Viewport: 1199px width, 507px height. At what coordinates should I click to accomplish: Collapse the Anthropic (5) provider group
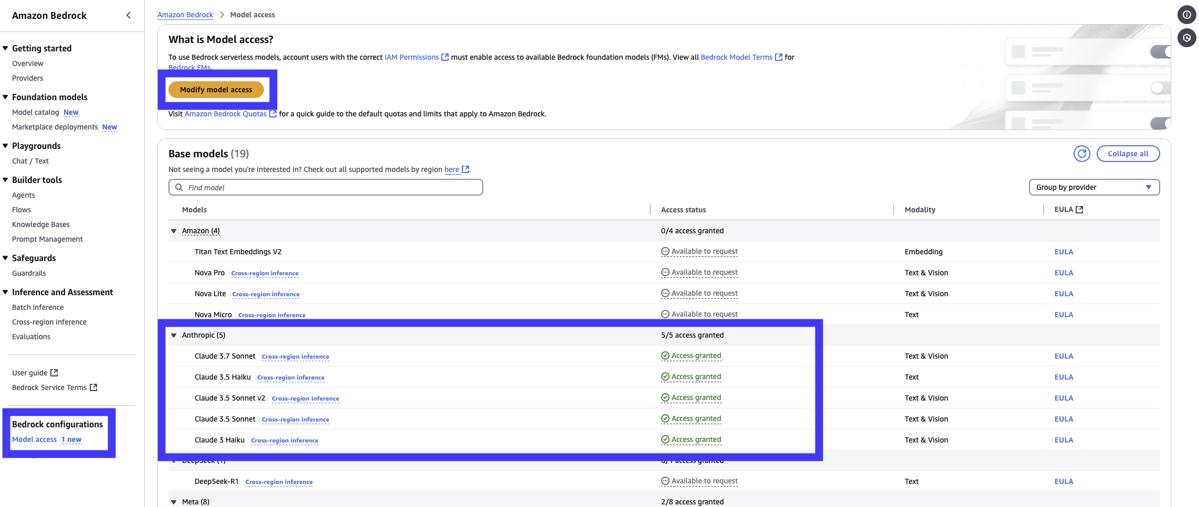click(174, 336)
